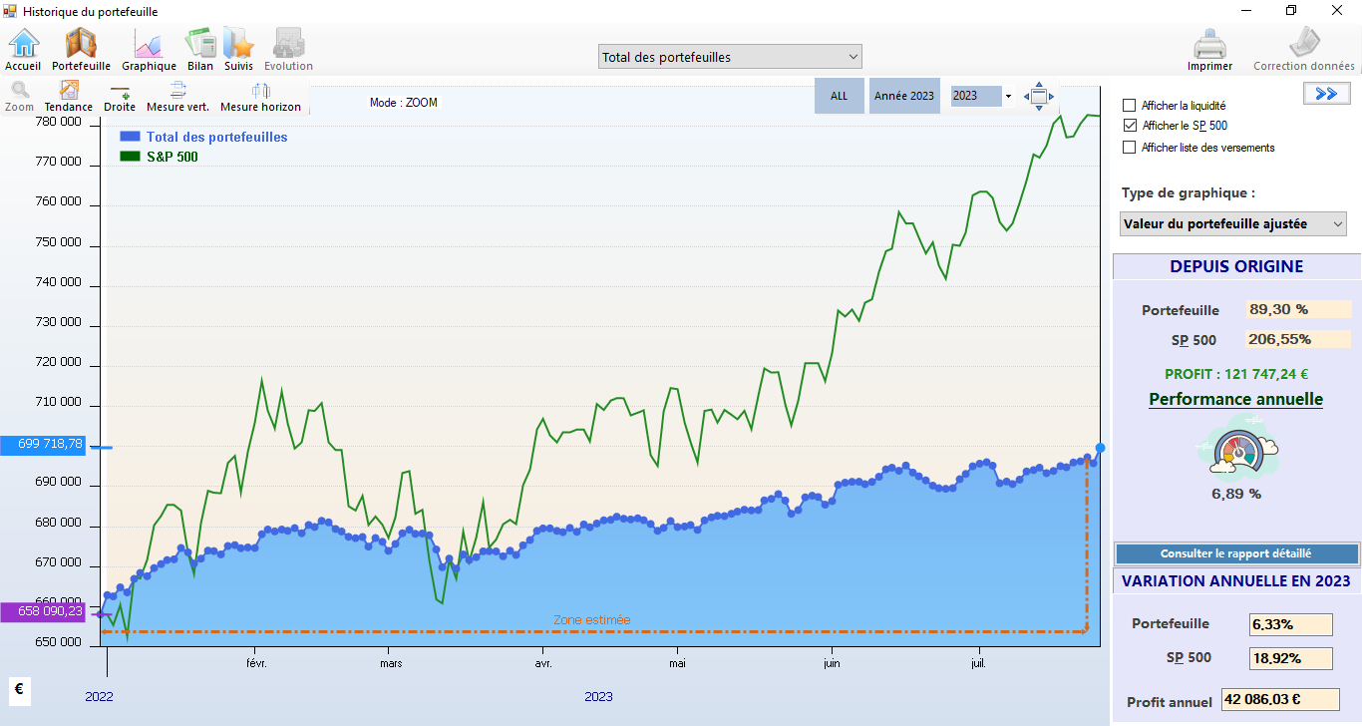Click the 780 000 axis value
Image resolution: width=1362 pixels, height=726 pixels.
coord(58,122)
